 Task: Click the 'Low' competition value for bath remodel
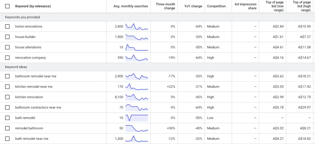pyautogui.click(x=210, y=118)
